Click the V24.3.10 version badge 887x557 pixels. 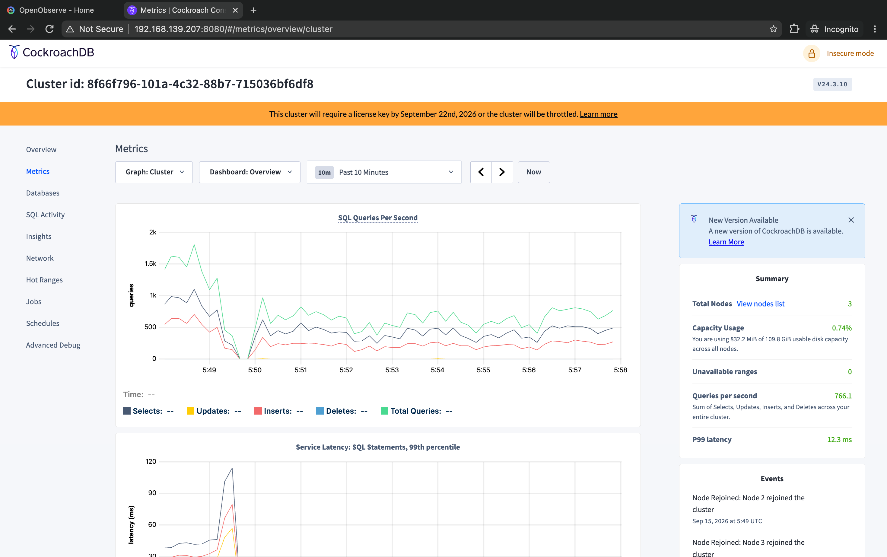pos(832,84)
